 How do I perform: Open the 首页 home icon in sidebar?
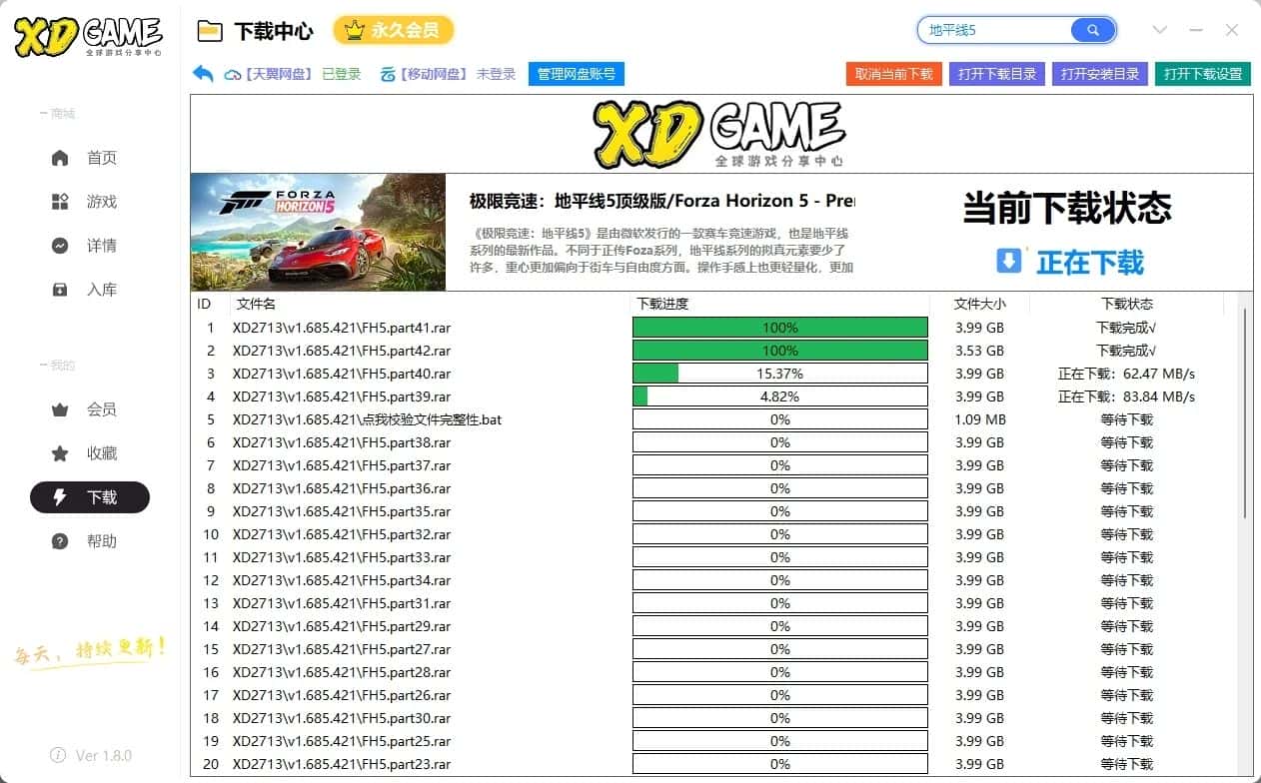pos(60,158)
